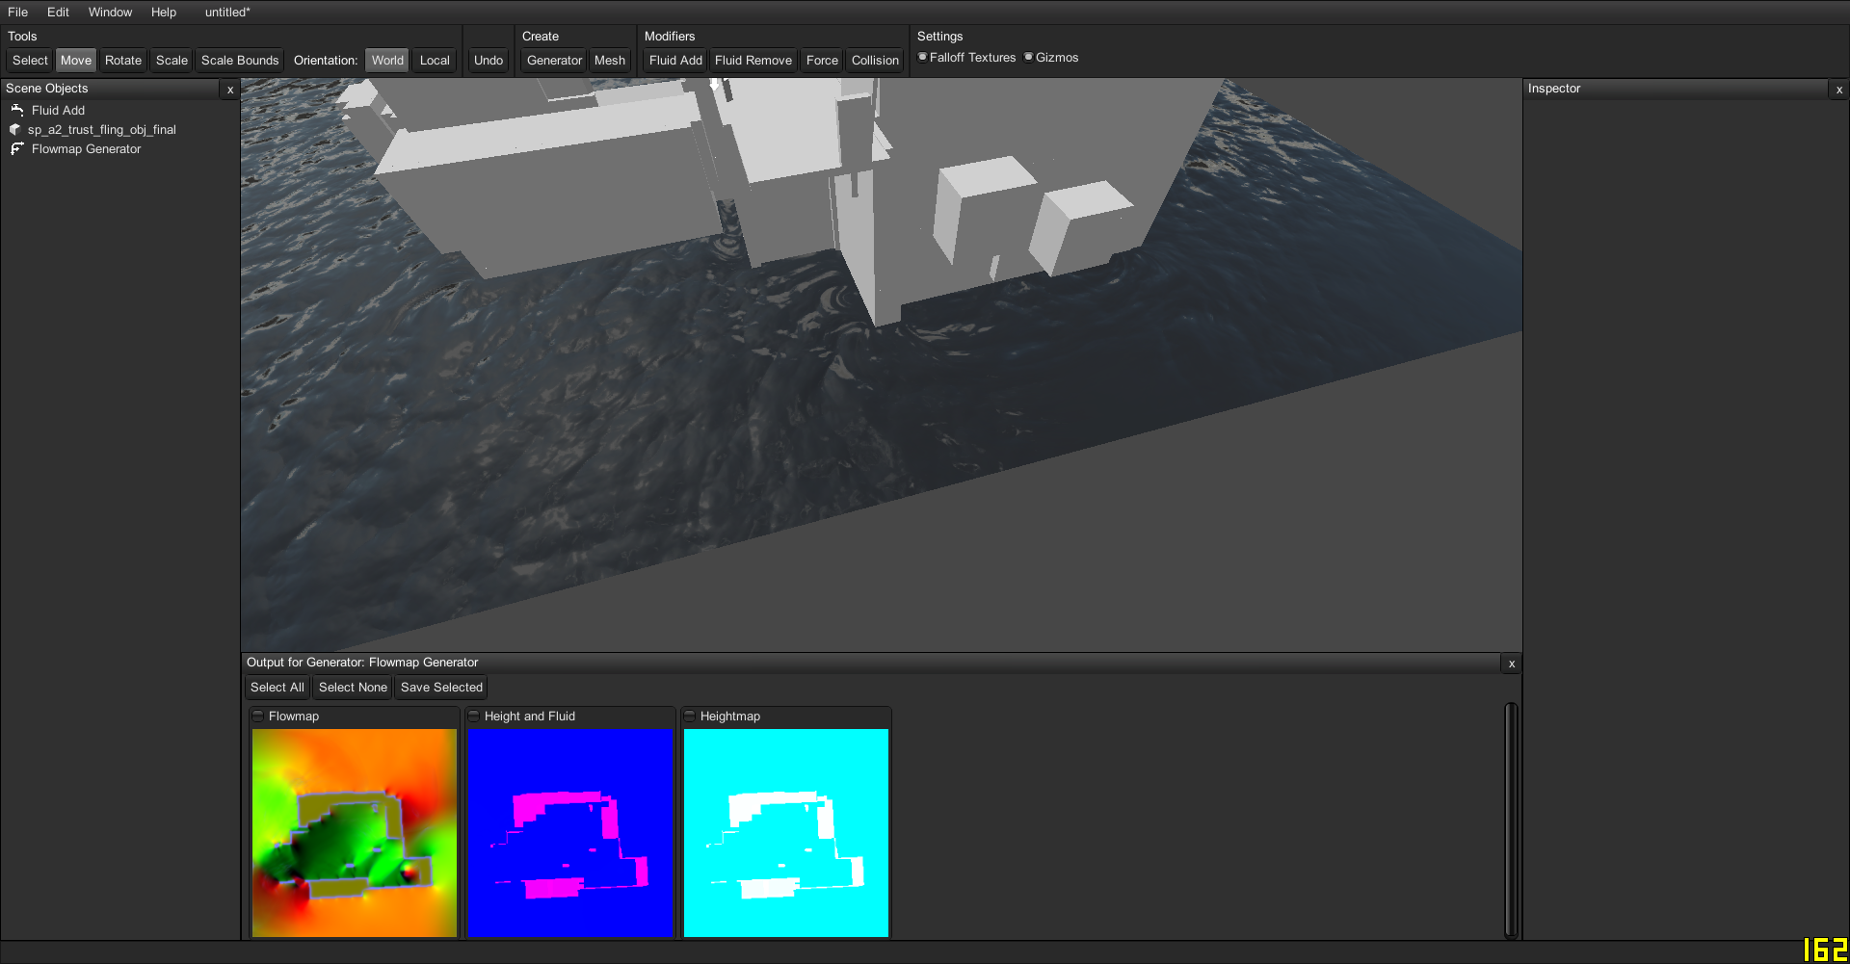The width and height of the screenshot is (1850, 964).
Task: Create a new Mesh
Action: click(x=610, y=60)
